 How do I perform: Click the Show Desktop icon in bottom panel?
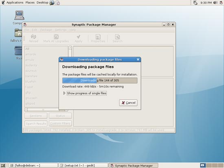[3, 166]
